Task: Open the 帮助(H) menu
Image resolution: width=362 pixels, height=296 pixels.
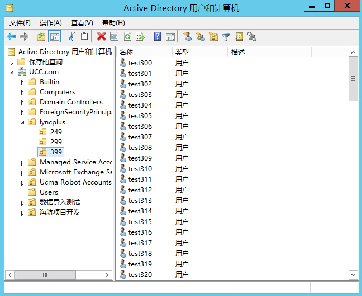Action: pos(113,23)
